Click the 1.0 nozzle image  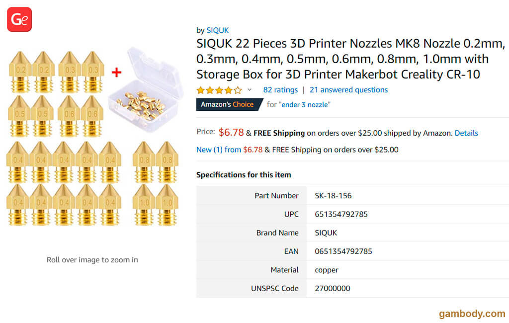tap(144, 204)
